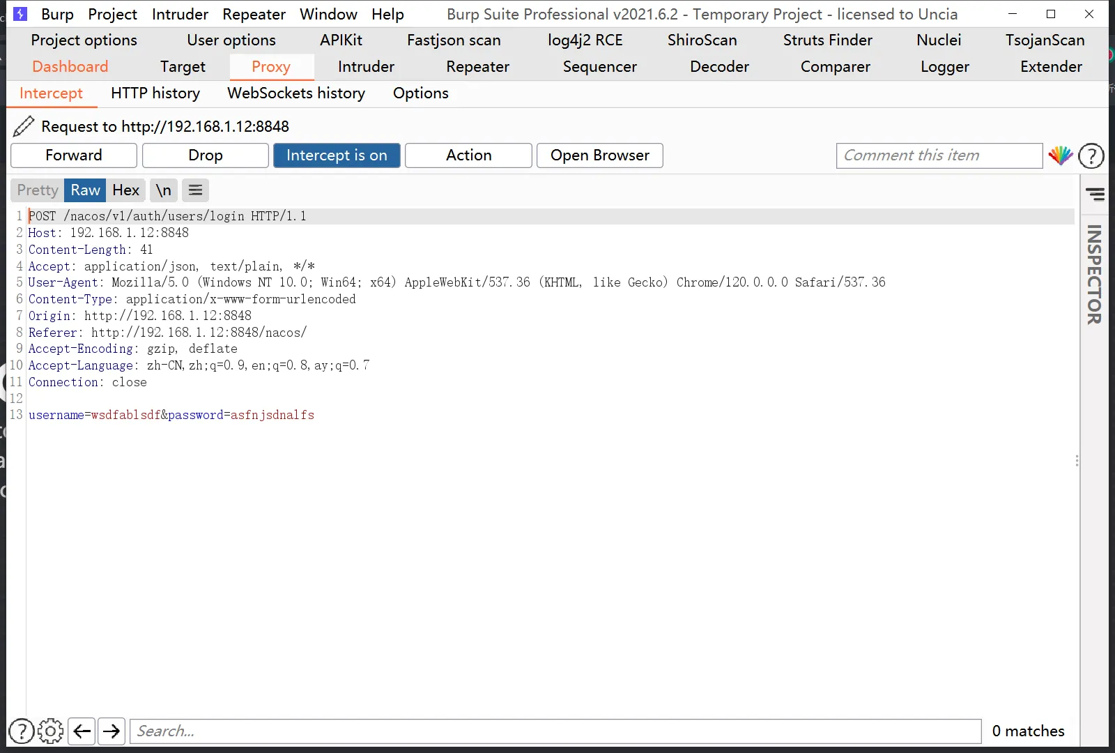Open the Repeater menu in the menu bar
1115x753 pixels.
click(254, 14)
